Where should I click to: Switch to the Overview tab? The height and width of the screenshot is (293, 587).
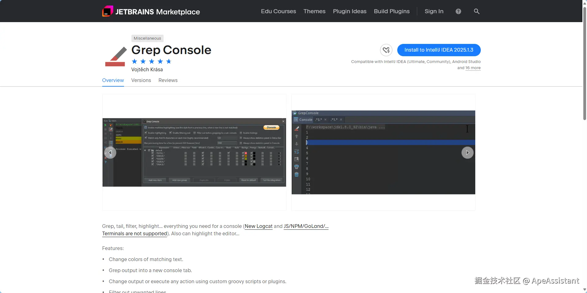coord(113,80)
